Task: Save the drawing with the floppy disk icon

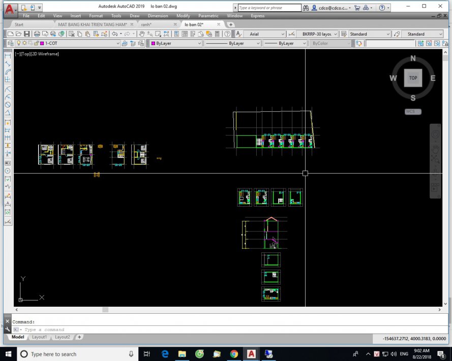Action: point(27,34)
